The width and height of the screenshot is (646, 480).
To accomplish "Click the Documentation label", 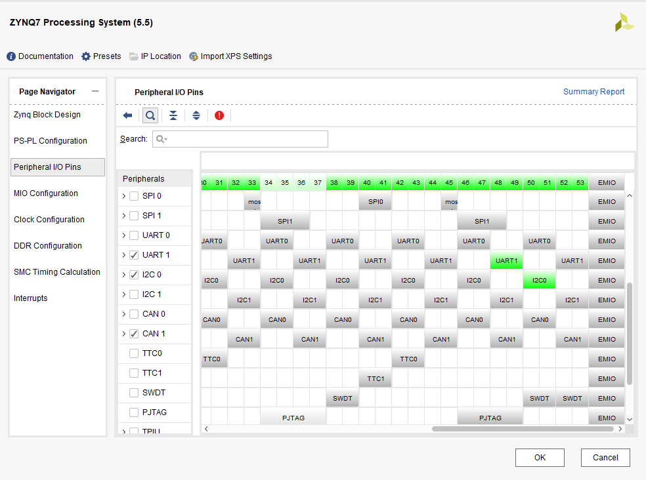I will tap(46, 56).
